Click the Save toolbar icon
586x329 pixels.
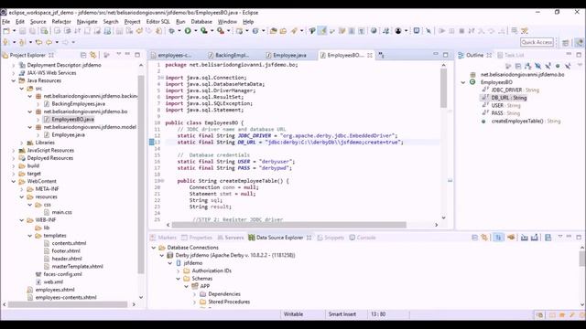(x=22, y=30)
